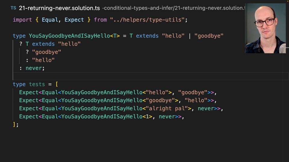Click the number 1 type argument in tests
The width and height of the screenshot is (289, 162).
click(x=148, y=117)
